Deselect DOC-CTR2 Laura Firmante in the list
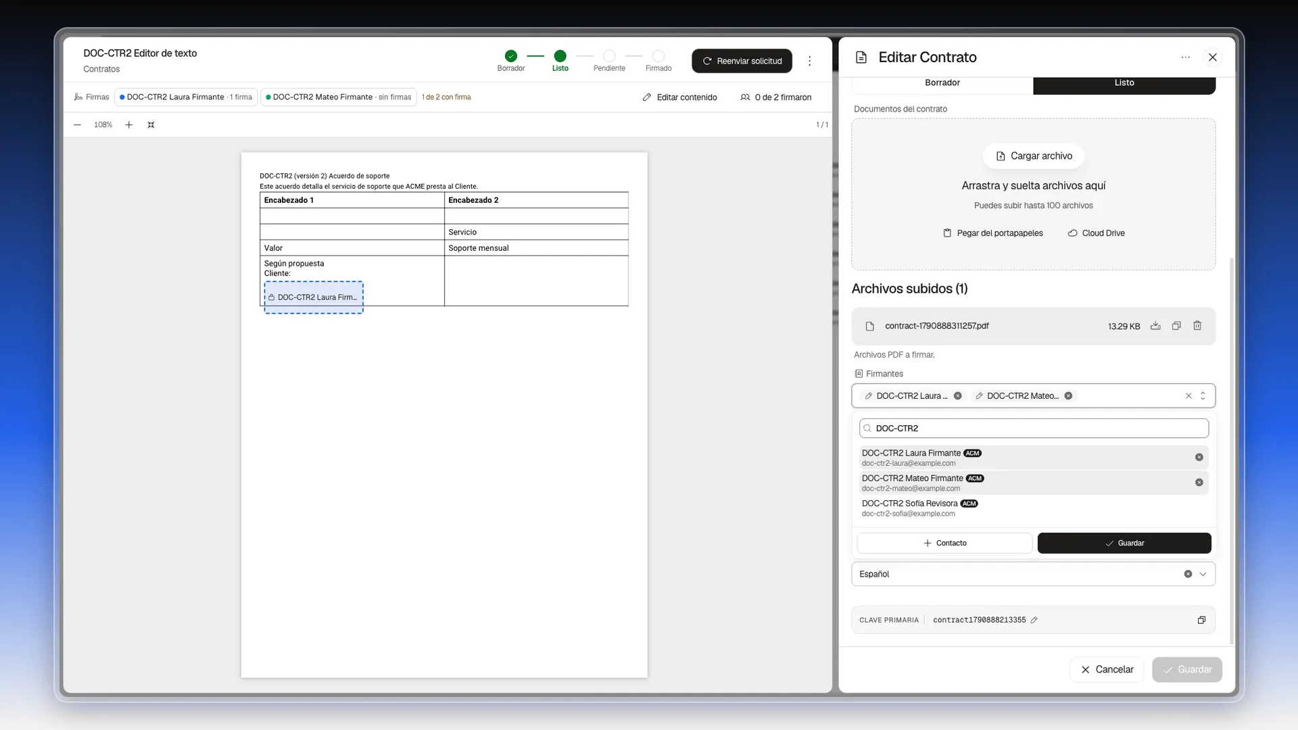The width and height of the screenshot is (1298, 730). (x=1199, y=458)
